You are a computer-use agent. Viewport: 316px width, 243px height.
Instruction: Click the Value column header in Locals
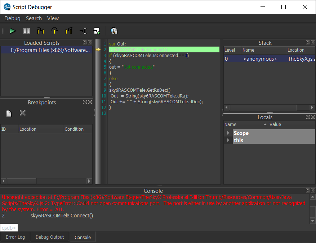(x=292, y=125)
